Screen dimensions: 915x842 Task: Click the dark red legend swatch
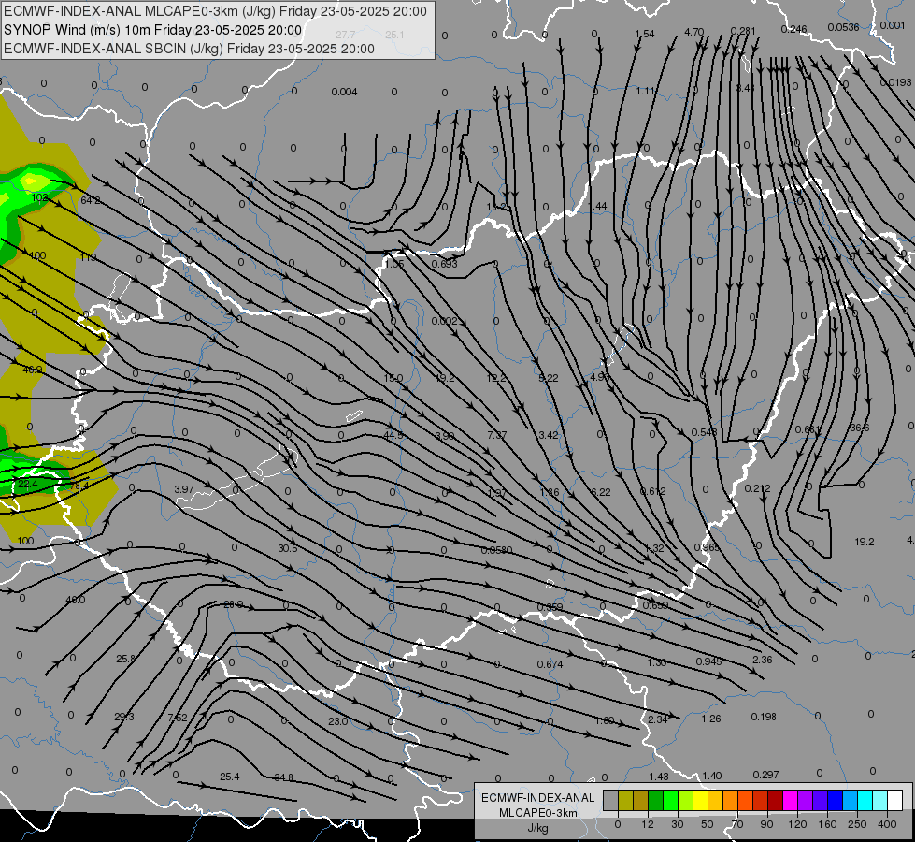[x=776, y=801]
